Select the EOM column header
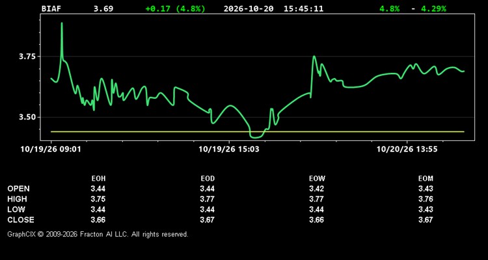 point(426,179)
